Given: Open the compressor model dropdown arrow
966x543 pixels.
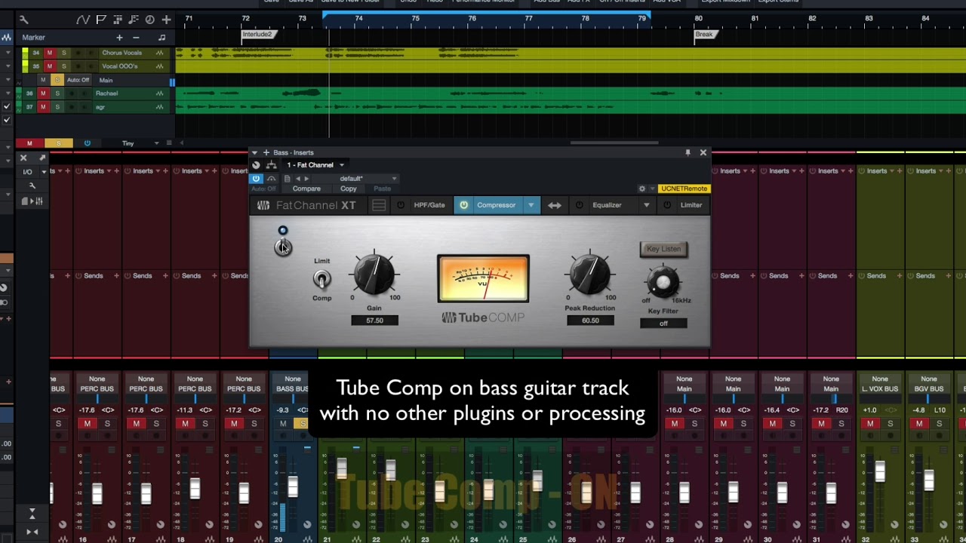Looking at the screenshot, I should pyautogui.click(x=531, y=205).
